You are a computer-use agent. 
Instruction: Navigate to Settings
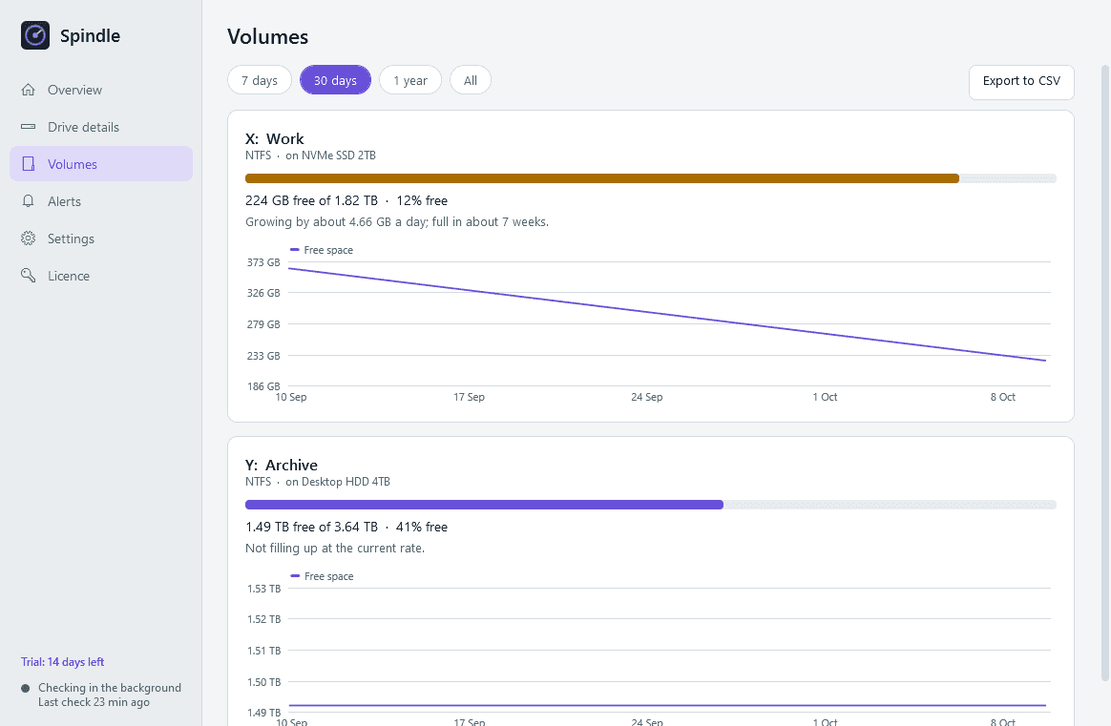pos(101,239)
